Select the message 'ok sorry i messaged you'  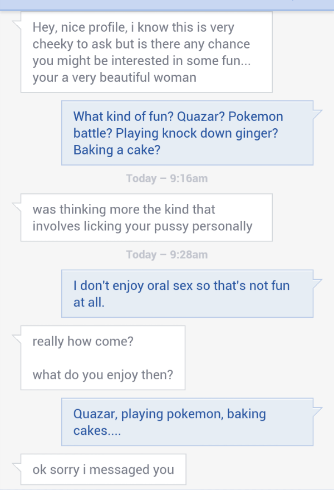(103, 469)
